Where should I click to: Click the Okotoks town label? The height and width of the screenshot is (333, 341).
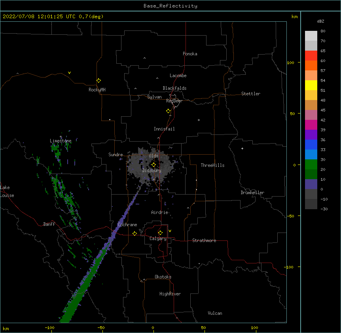(163, 277)
